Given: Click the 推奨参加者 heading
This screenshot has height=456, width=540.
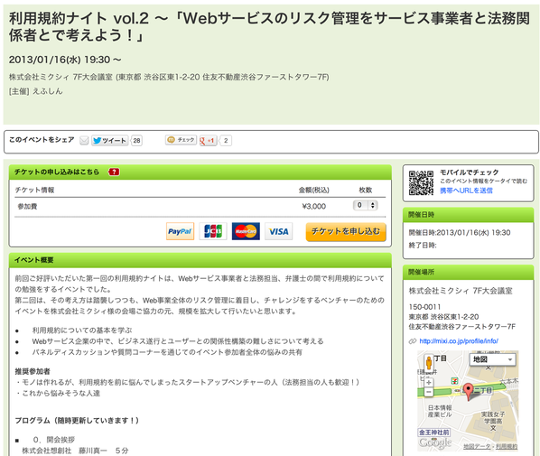Looking at the screenshot, I should pyautogui.click(x=33, y=371).
